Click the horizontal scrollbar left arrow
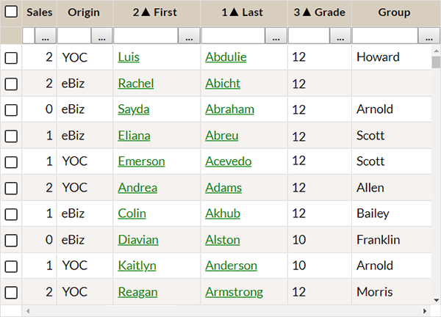Screen dimensions: 441x317 click(x=28, y=311)
